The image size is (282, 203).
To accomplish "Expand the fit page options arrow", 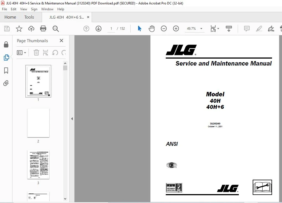I will (x=218, y=29).
